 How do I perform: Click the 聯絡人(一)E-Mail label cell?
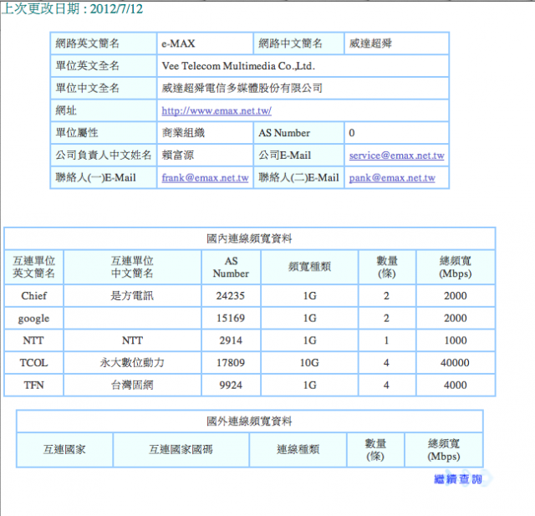[104, 178]
